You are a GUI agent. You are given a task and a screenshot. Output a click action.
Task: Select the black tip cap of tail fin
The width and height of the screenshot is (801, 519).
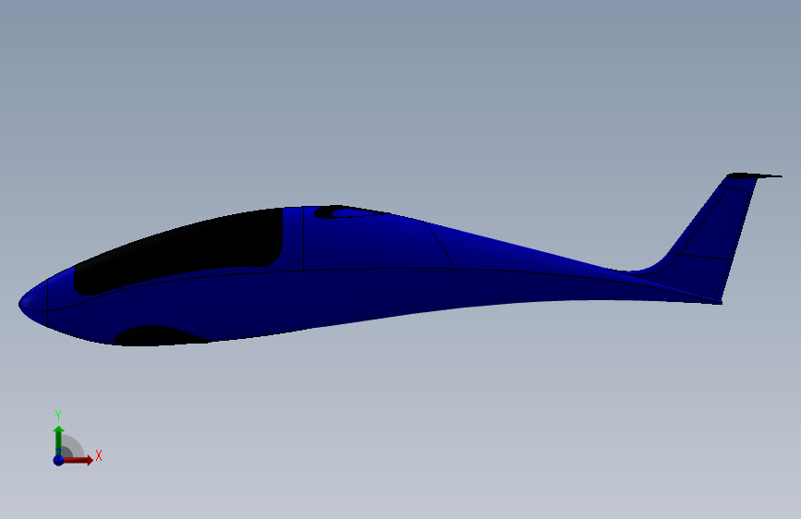752,175
